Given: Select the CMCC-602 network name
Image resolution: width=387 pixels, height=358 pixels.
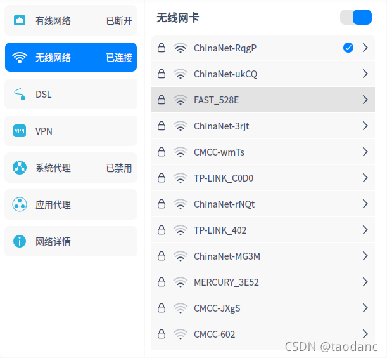Looking at the screenshot, I should [214, 335].
